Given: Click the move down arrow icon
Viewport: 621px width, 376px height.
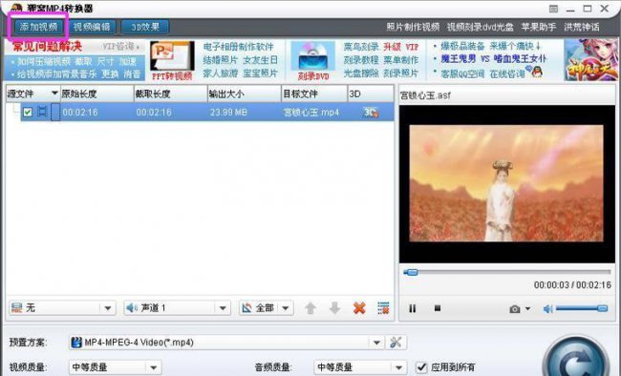Looking at the screenshot, I should click(x=334, y=308).
